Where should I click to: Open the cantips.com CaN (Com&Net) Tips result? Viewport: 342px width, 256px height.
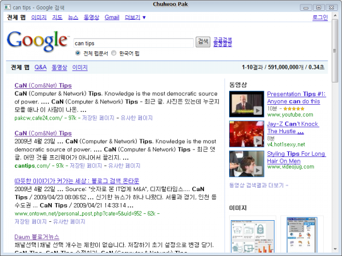(x=43, y=133)
